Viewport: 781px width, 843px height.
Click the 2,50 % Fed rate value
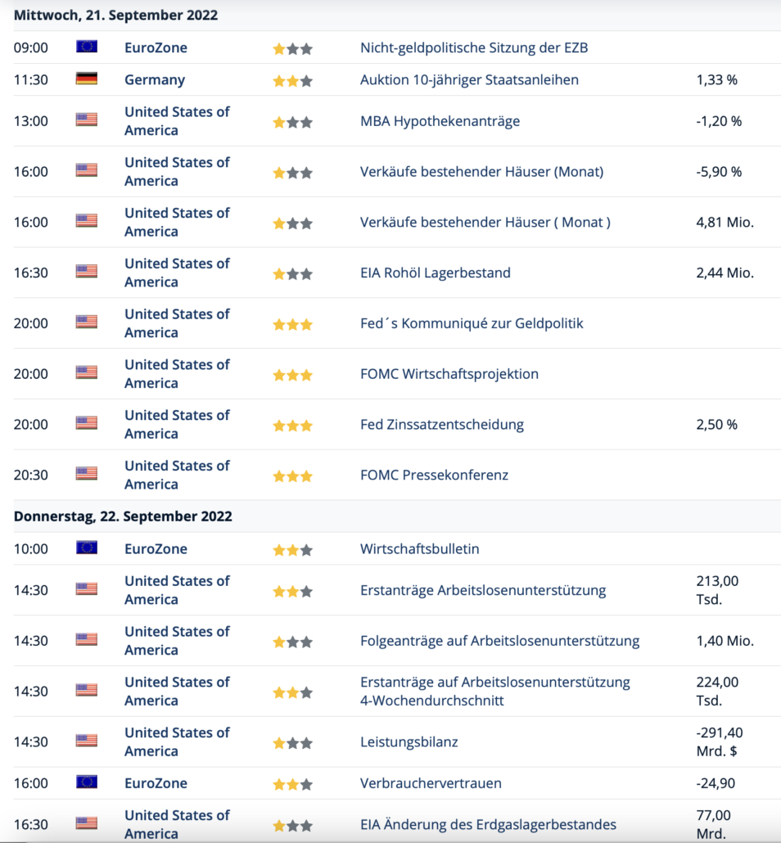(716, 425)
